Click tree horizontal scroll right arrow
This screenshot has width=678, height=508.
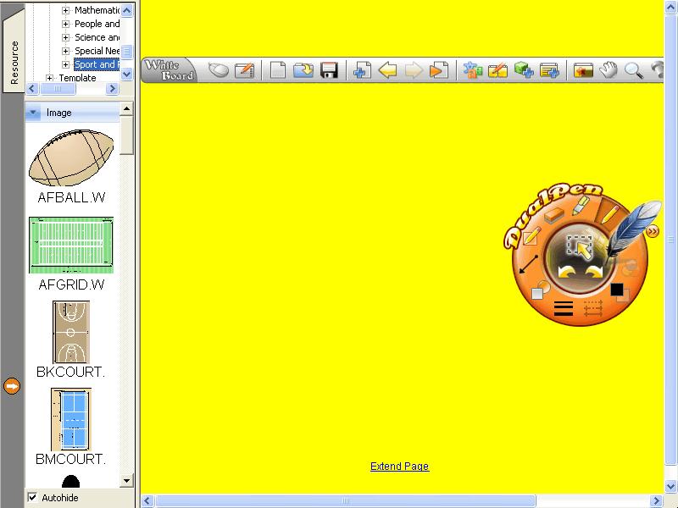coord(112,89)
